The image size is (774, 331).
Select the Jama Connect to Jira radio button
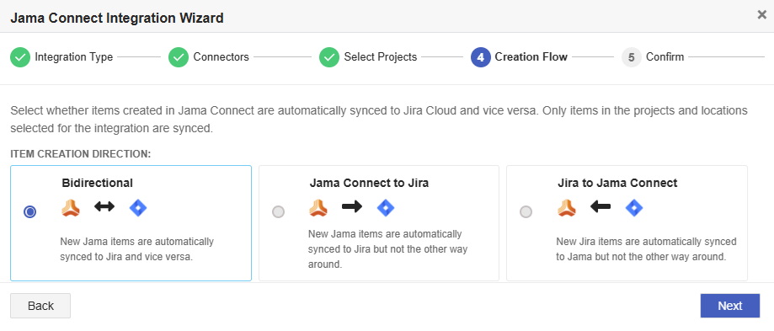(x=279, y=212)
